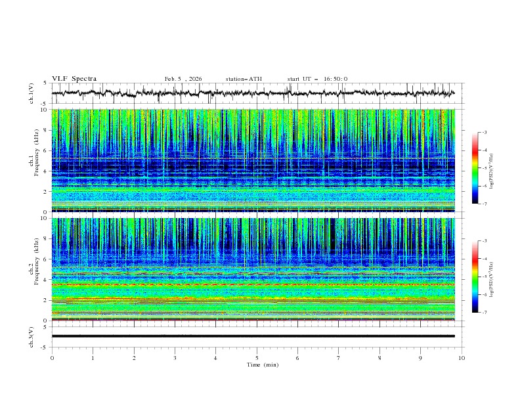This screenshot has width=520, height=402.
Task: Click time axis tick label "6"
Action: click(x=298, y=358)
